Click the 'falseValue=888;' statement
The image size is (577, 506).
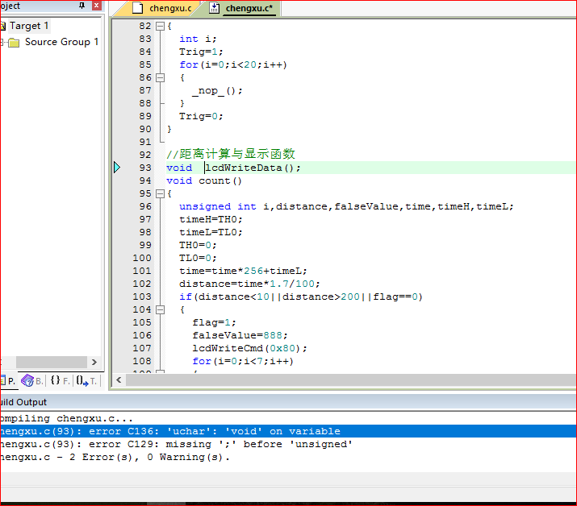tap(240, 335)
